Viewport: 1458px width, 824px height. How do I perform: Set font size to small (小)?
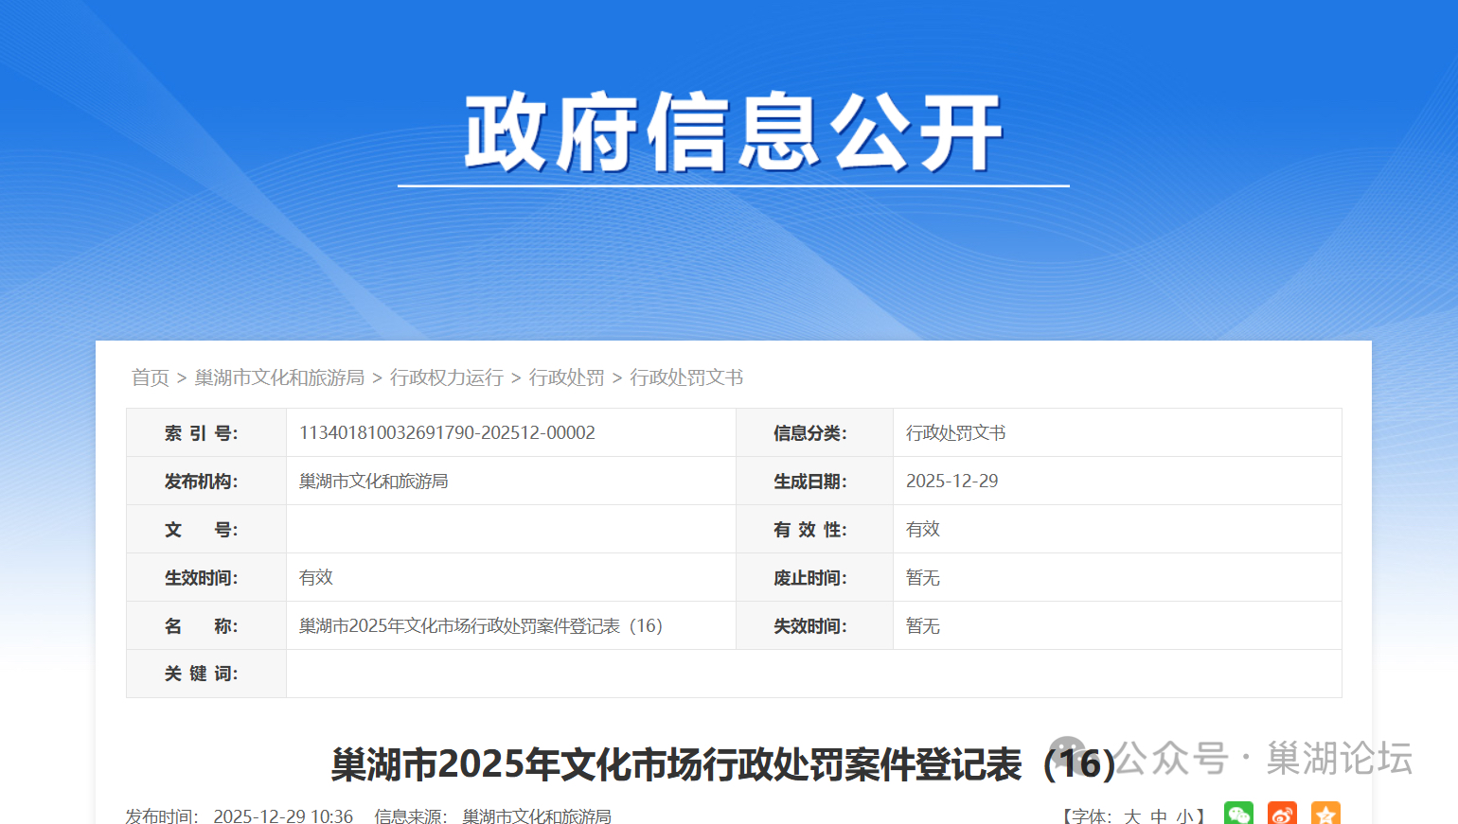click(1184, 816)
